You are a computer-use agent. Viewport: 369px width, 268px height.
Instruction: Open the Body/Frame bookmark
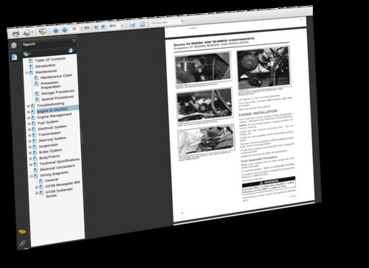pyautogui.click(x=49, y=157)
